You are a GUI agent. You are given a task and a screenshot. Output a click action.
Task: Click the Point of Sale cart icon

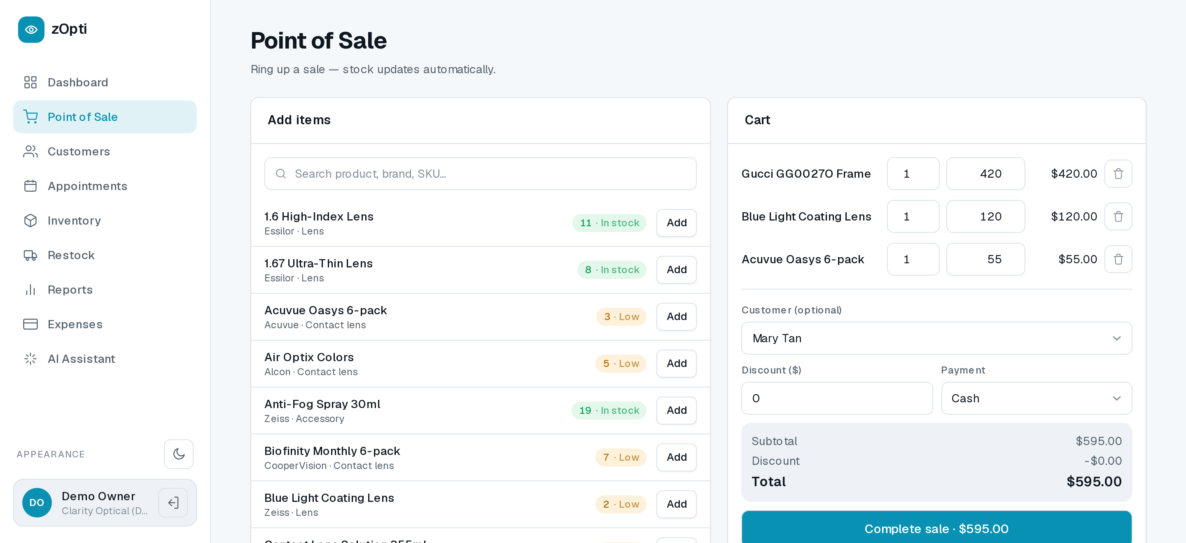click(30, 117)
